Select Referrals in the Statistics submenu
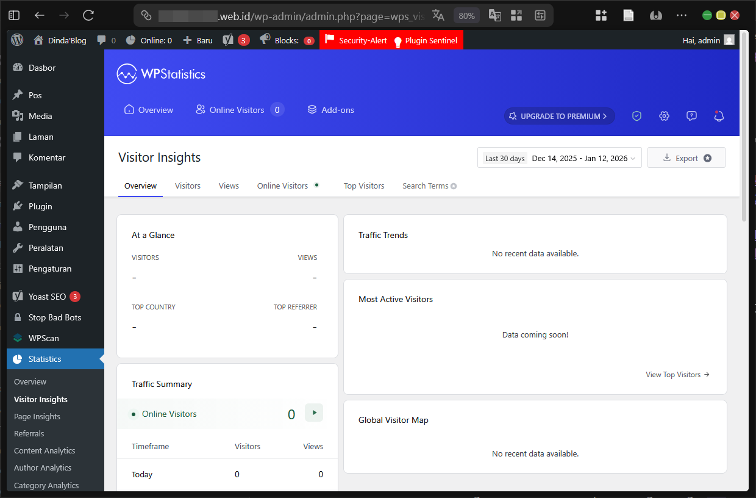The height and width of the screenshot is (498, 756). 29,433
